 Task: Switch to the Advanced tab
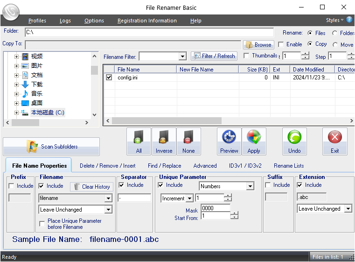(x=205, y=166)
